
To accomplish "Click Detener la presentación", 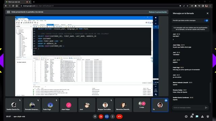I will pyautogui.click(x=158, y=12).
